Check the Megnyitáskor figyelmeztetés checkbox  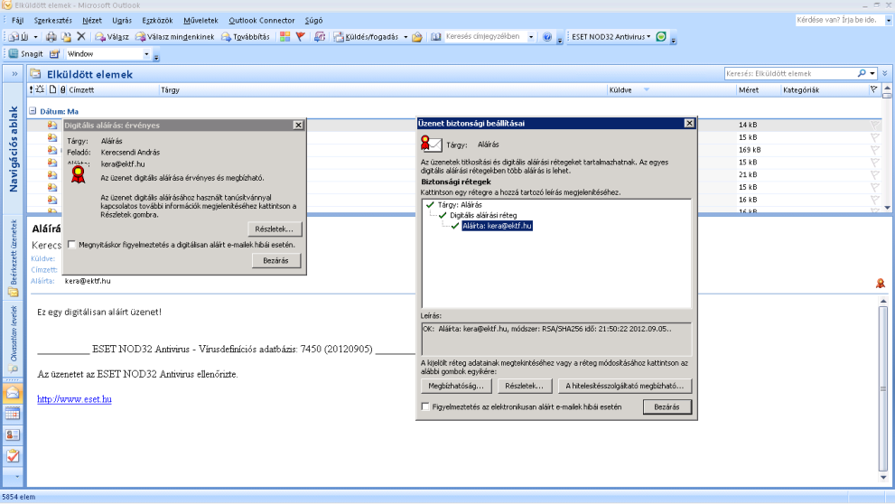pyautogui.click(x=72, y=244)
